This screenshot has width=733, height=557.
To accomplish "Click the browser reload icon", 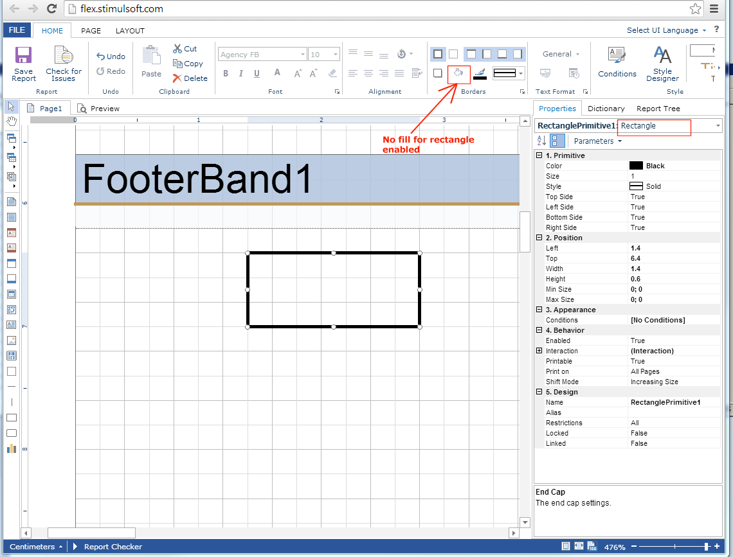I will [x=51, y=8].
